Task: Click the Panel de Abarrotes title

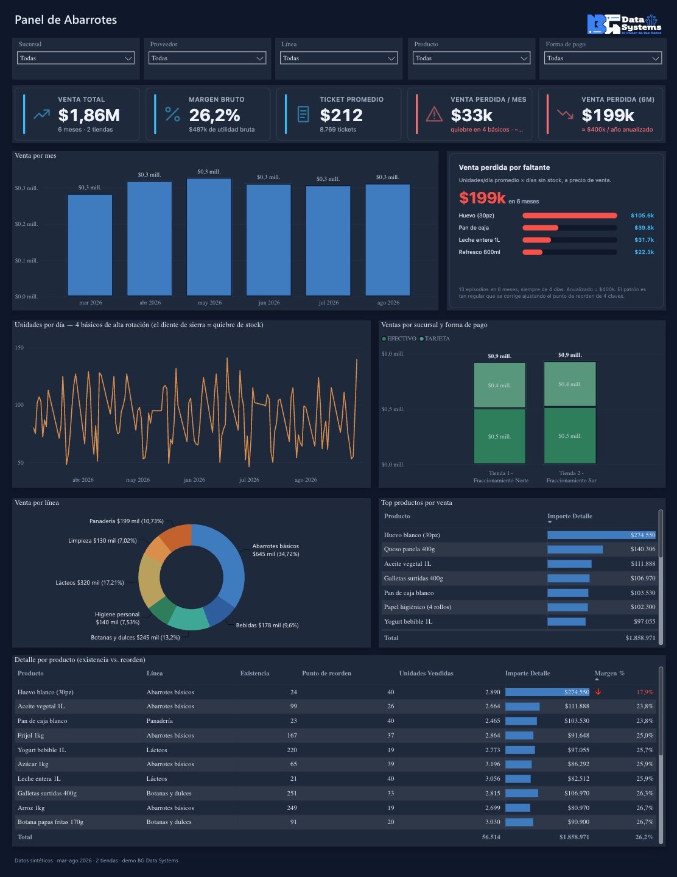Action: tap(66, 20)
